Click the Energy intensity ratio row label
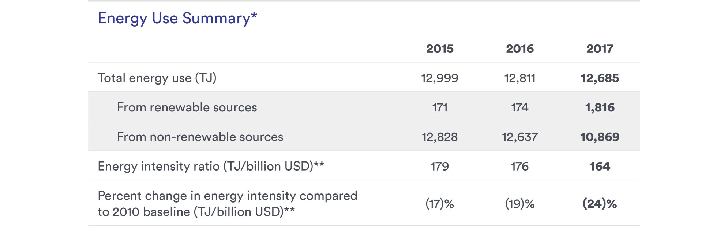 point(211,166)
